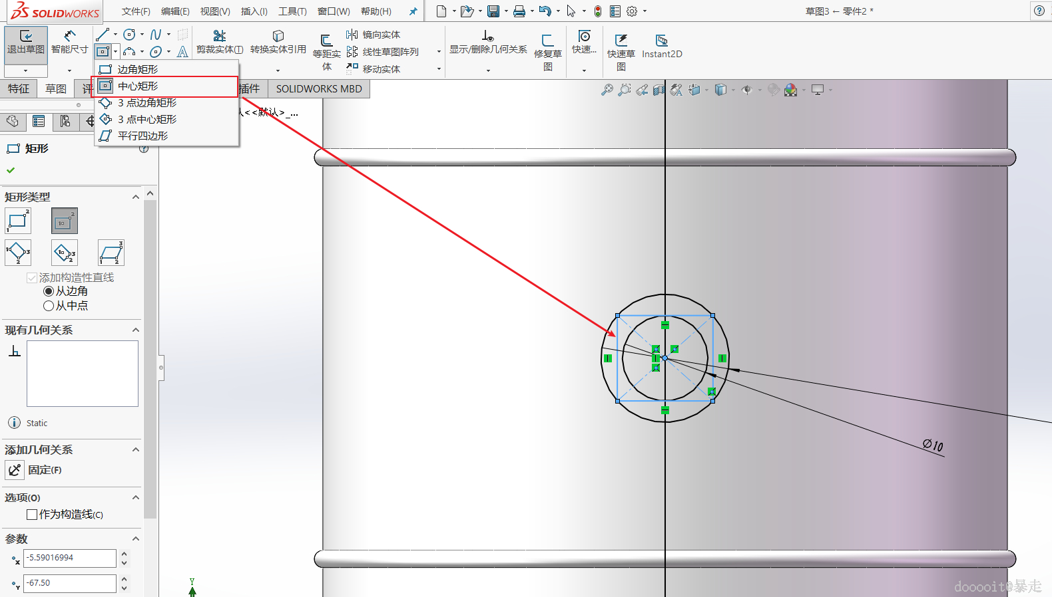Screen dimensions: 1052x597
Task: Click the 退出草图 exit sketch icon
Action: point(26,37)
